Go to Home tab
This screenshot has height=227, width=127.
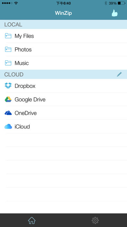point(32,220)
